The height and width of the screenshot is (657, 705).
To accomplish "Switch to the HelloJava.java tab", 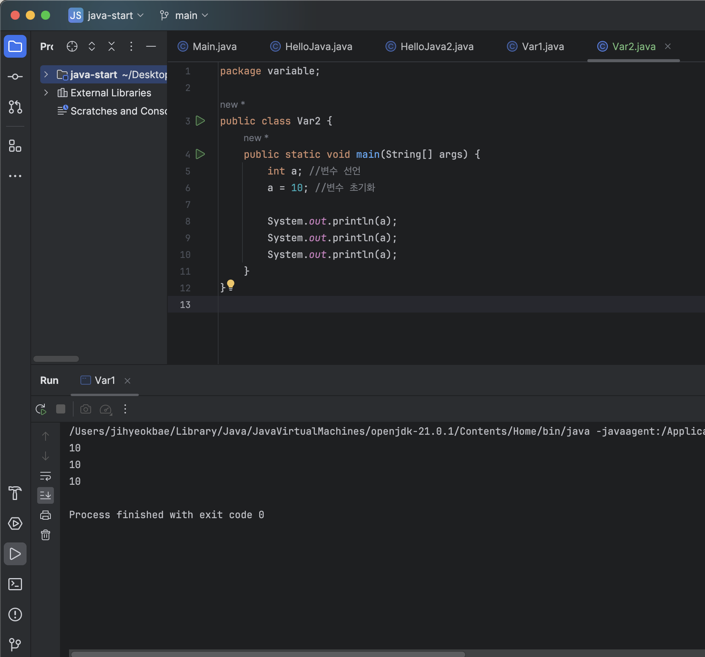I will [x=318, y=47].
